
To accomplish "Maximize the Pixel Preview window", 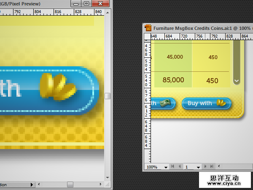I will (86, 4).
